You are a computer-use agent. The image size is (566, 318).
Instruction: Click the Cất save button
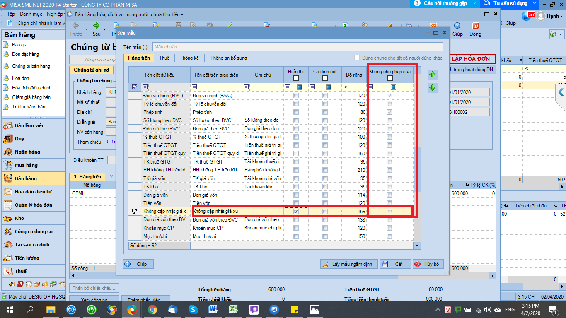(x=395, y=264)
